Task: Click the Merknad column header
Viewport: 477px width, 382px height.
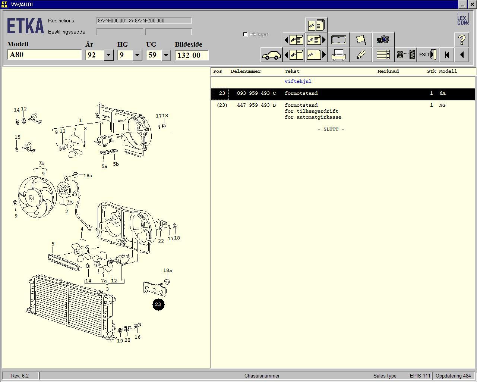Action: coord(388,71)
